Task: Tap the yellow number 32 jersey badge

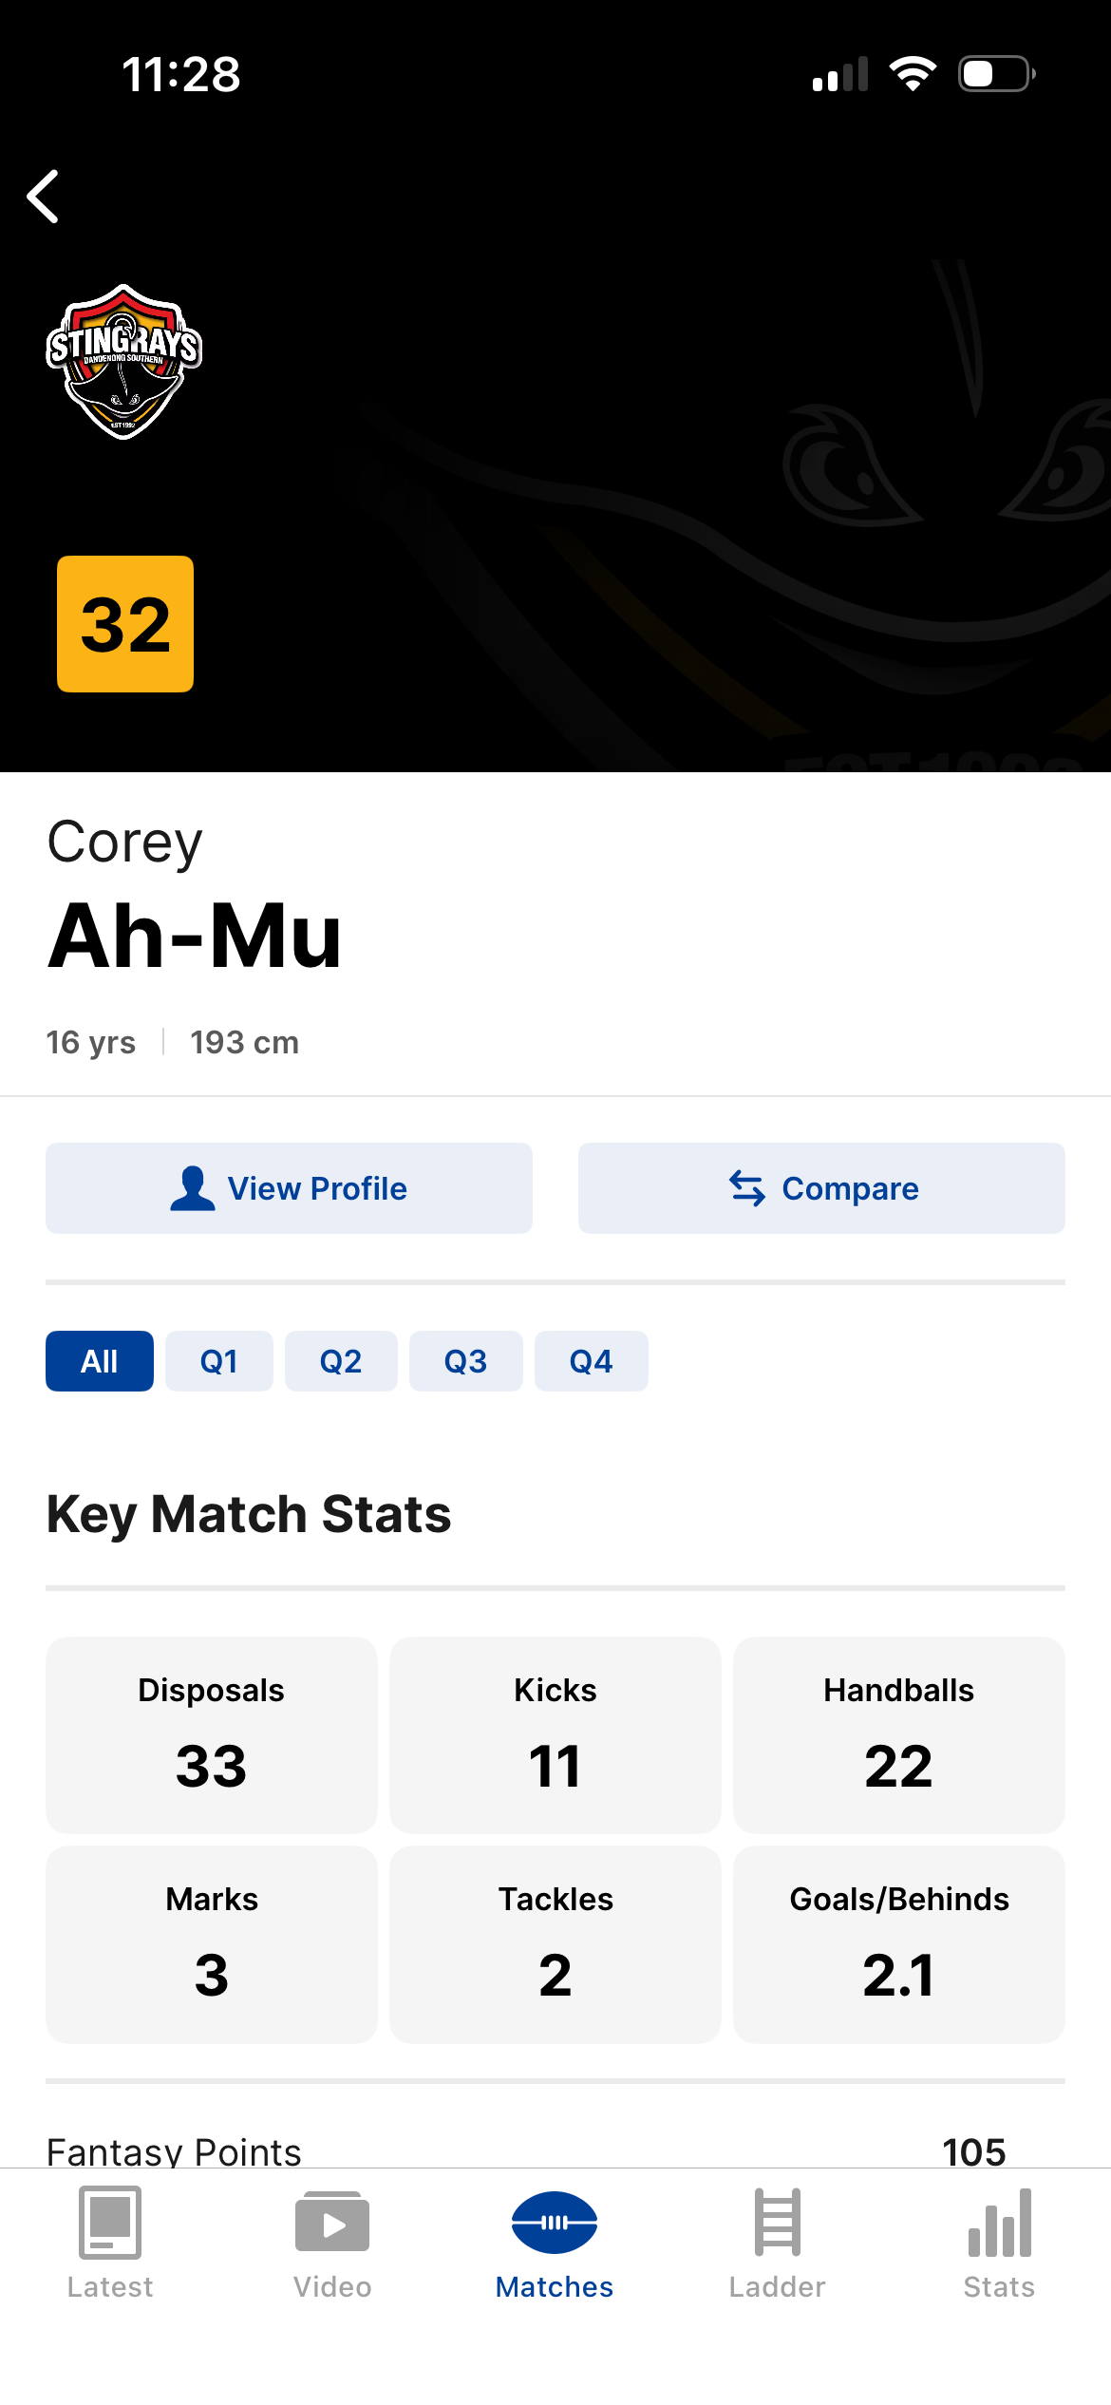Action: [x=125, y=624]
